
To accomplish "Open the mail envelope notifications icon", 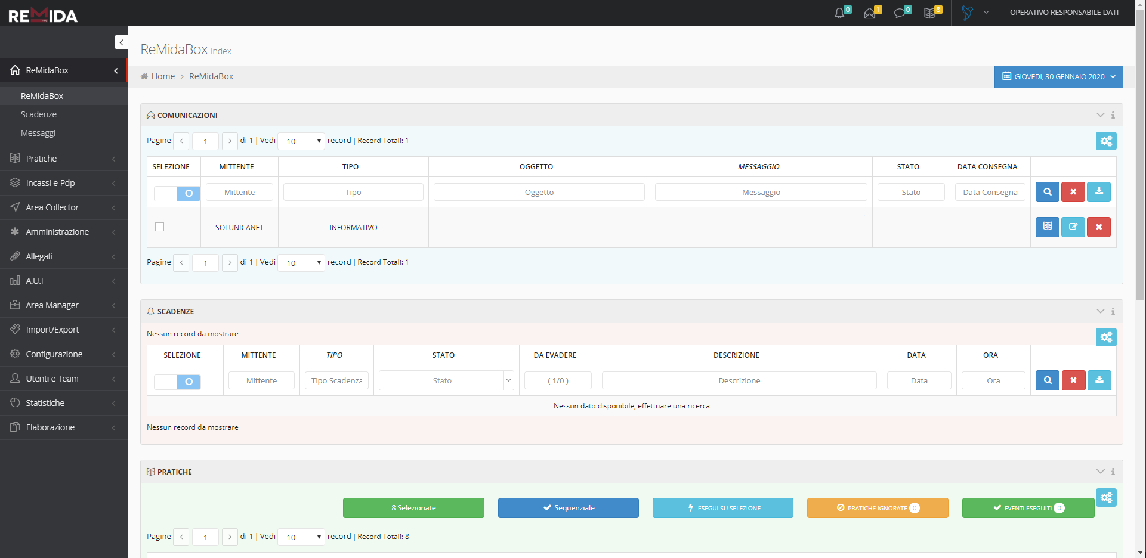I will (x=870, y=13).
